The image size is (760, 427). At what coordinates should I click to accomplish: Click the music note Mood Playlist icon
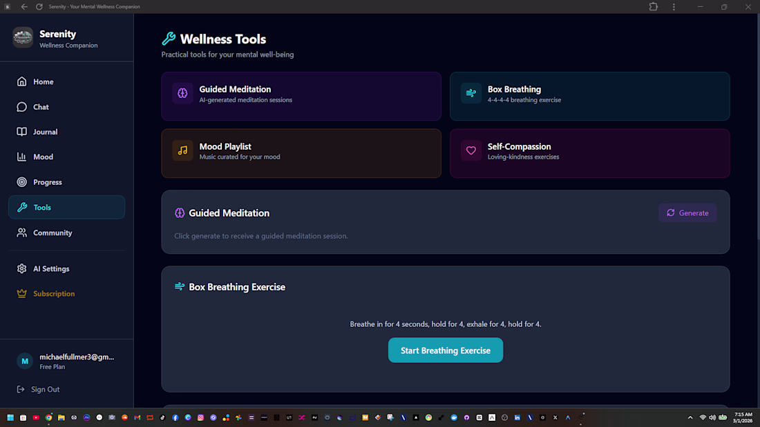[x=182, y=150]
